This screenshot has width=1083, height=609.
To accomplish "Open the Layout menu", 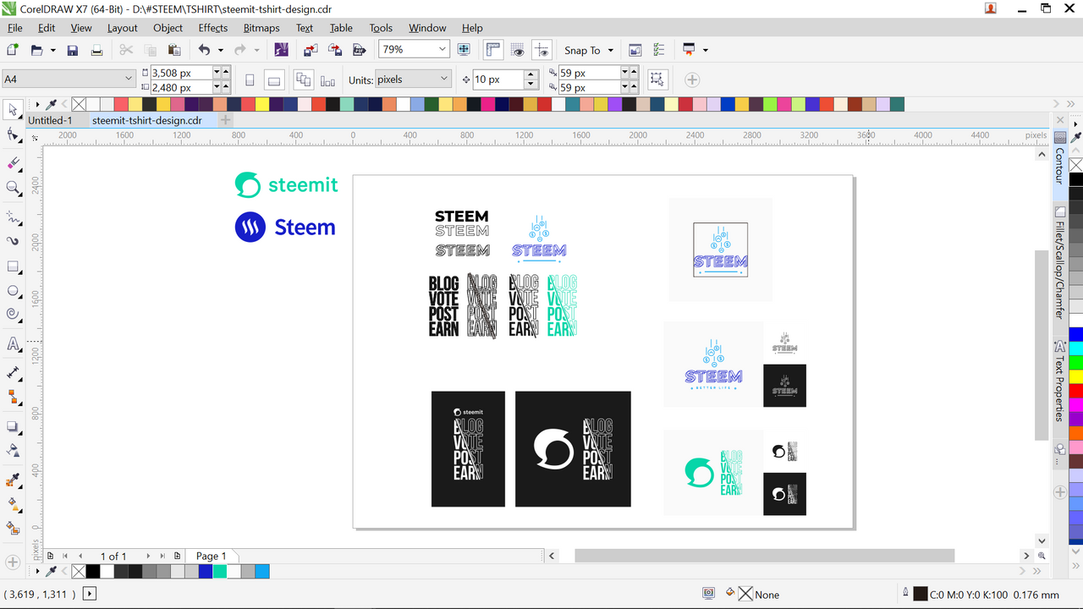I will pos(122,28).
